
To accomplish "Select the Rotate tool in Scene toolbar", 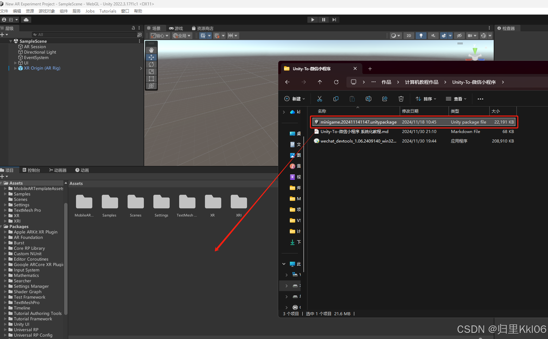I will [x=151, y=64].
